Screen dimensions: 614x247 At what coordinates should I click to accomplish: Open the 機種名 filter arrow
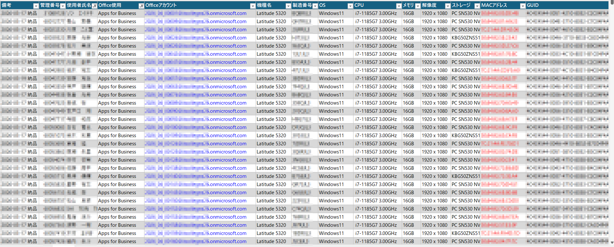[x=288, y=6]
